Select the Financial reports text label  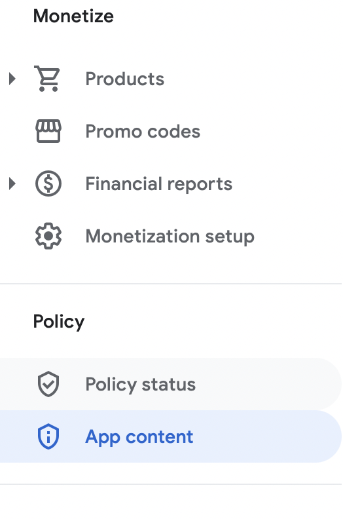click(159, 184)
